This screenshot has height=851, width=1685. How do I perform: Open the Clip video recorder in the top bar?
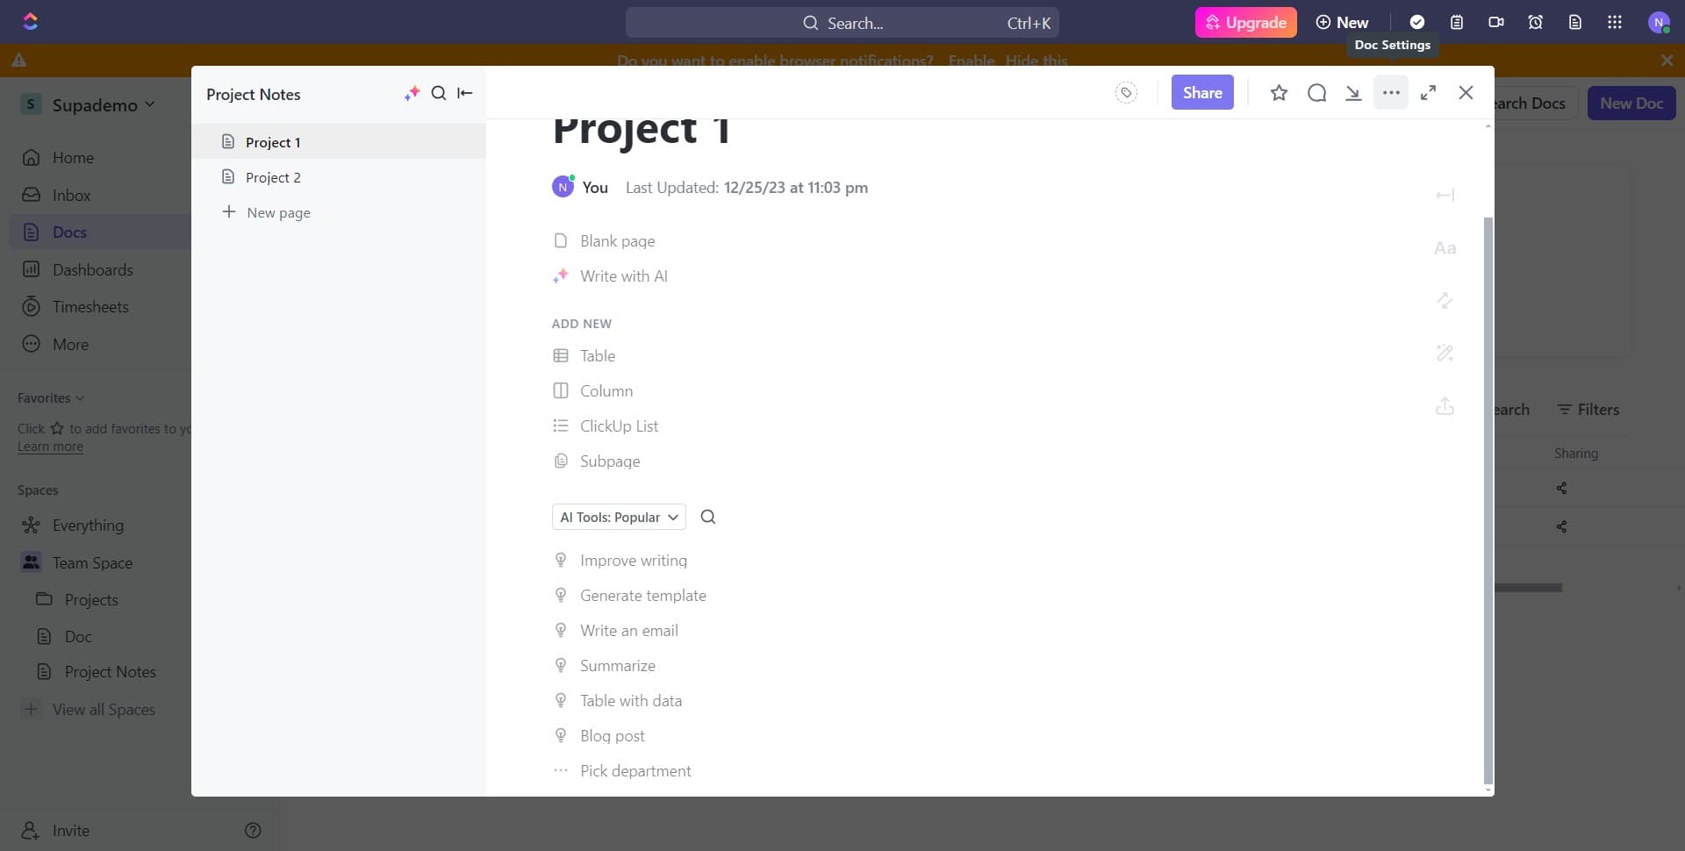pyautogui.click(x=1495, y=22)
